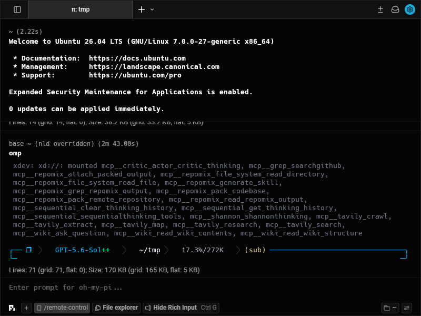Click 'Expanded Security Maintenance' line

tap(131, 92)
